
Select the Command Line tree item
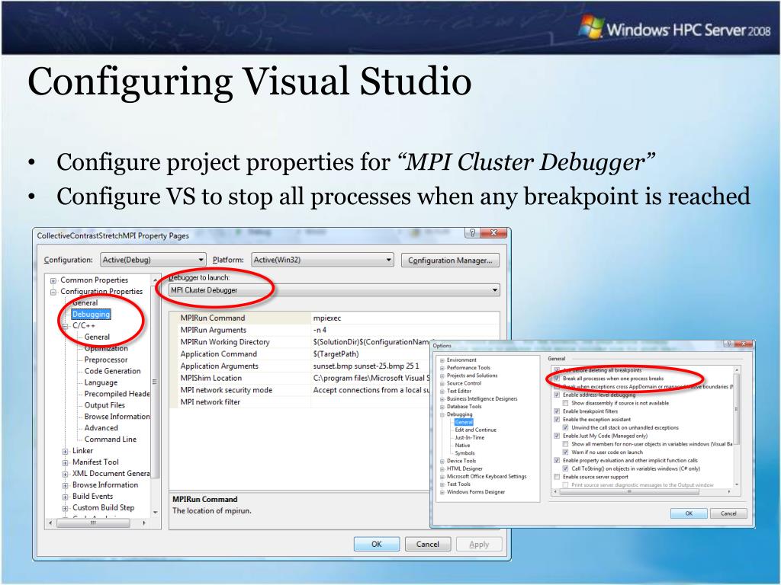point(110,440)
